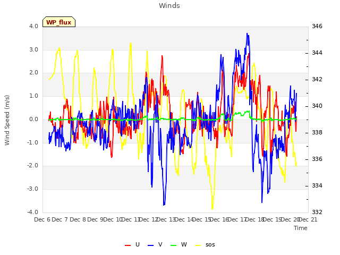The height and width of the screenshot is (255, 340).
Task: Click the -3.0 left axis value
Action: [32, 189]
